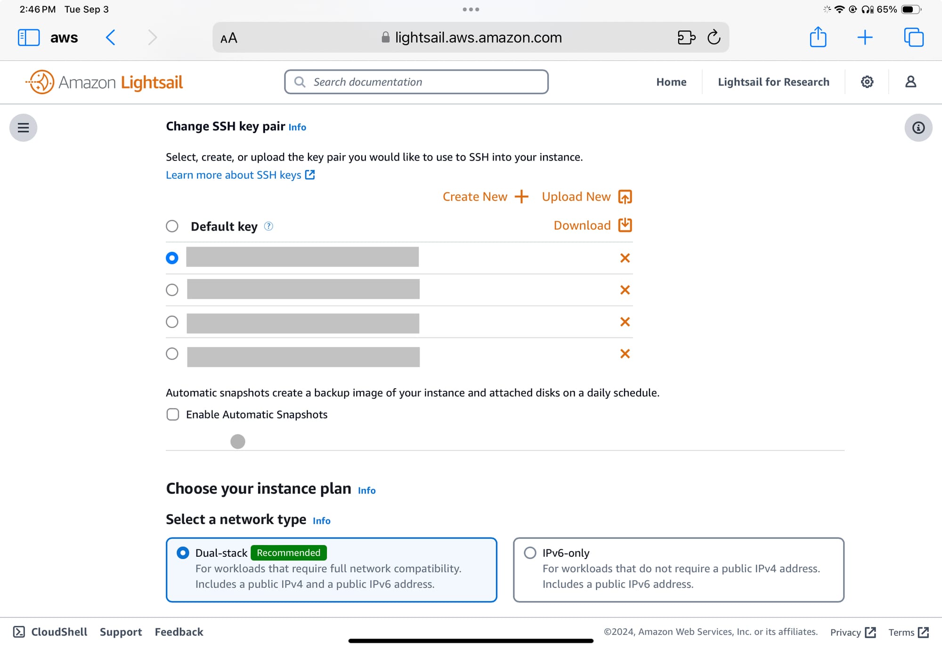The image size is (942, 649).
Task: Open the Default key help tooltip
Action: [268, 226]
